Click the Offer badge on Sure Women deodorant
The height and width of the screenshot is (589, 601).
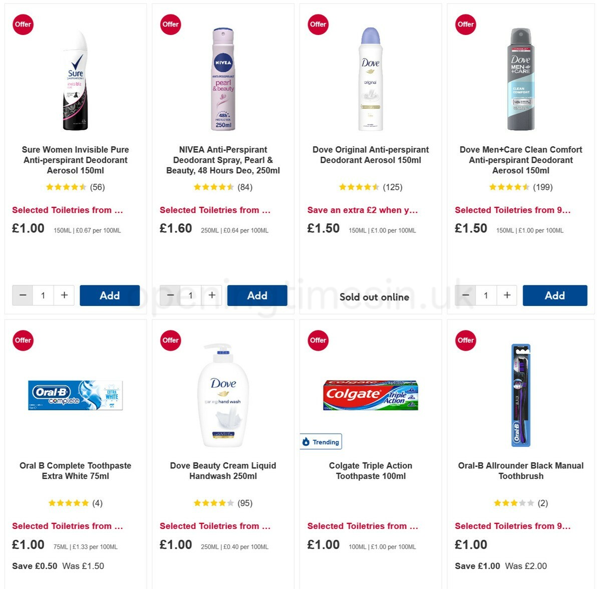click(23, 24)
